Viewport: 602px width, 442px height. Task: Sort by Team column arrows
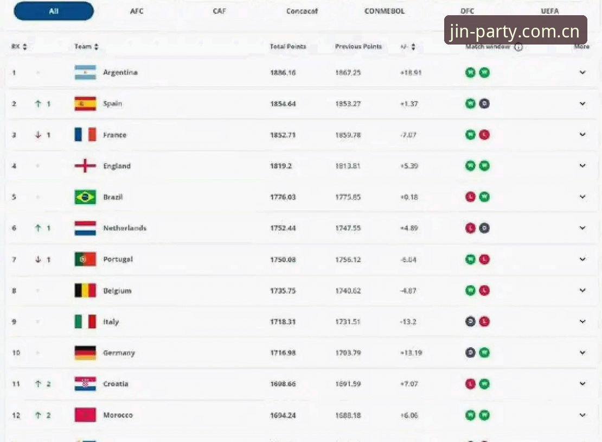click(97, 47)
